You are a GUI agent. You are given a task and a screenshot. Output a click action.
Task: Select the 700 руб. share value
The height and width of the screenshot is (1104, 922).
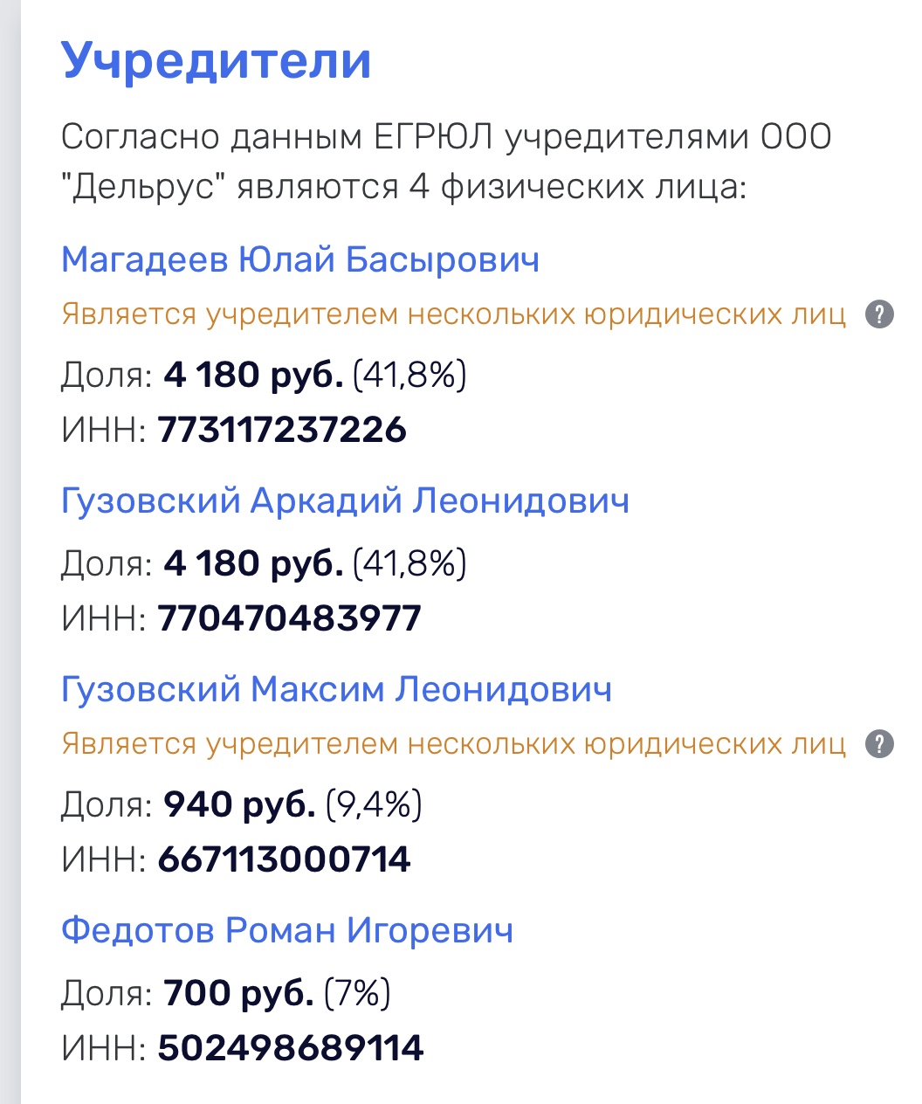(x=238, y=994)
